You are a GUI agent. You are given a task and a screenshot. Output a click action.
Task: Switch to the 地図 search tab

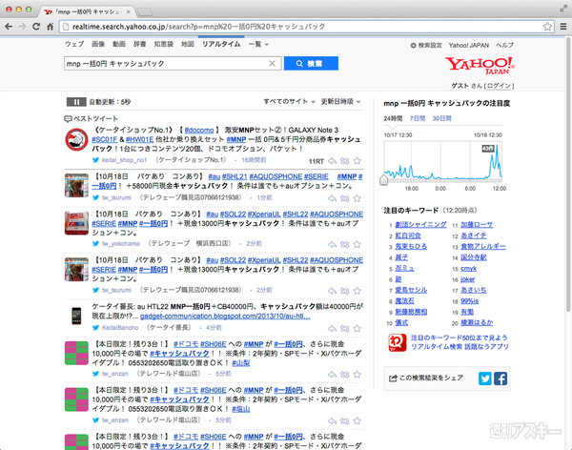pos(188,44)
